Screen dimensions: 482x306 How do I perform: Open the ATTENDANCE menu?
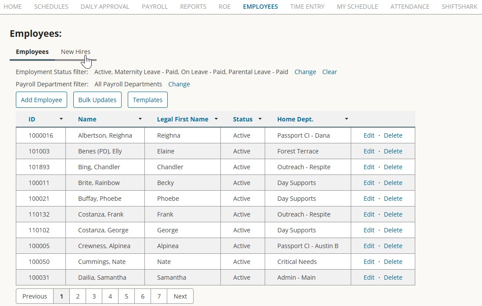(410, 7)
